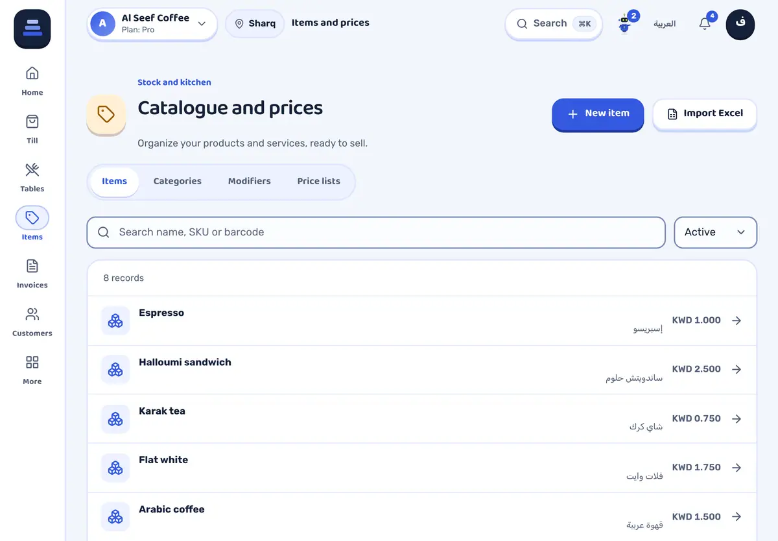Click the New item button
This screenshot has height=541, width=778.
(598, 114)
